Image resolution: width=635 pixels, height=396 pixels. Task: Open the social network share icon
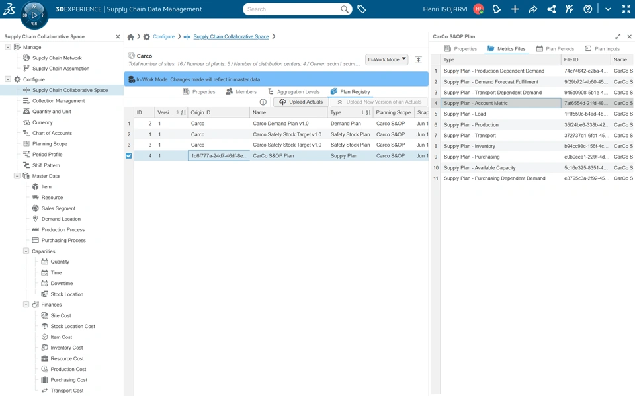(x=551, y=9)
